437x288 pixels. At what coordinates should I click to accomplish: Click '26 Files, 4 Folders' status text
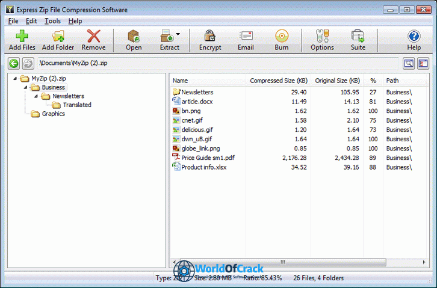318,278
